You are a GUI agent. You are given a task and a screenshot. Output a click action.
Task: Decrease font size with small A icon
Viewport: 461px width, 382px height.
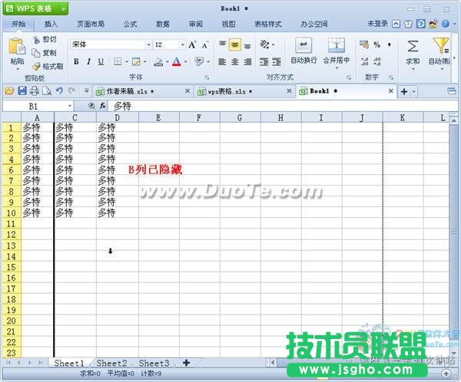205,45
